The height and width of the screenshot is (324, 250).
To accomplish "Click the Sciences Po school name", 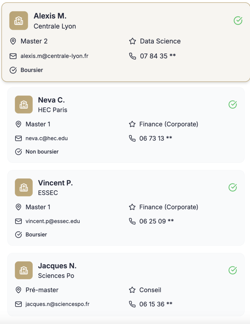I will click(56, 276).
